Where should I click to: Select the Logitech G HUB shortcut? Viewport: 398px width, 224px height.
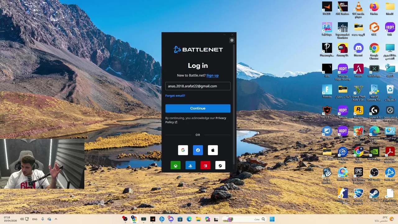[374, 114]
